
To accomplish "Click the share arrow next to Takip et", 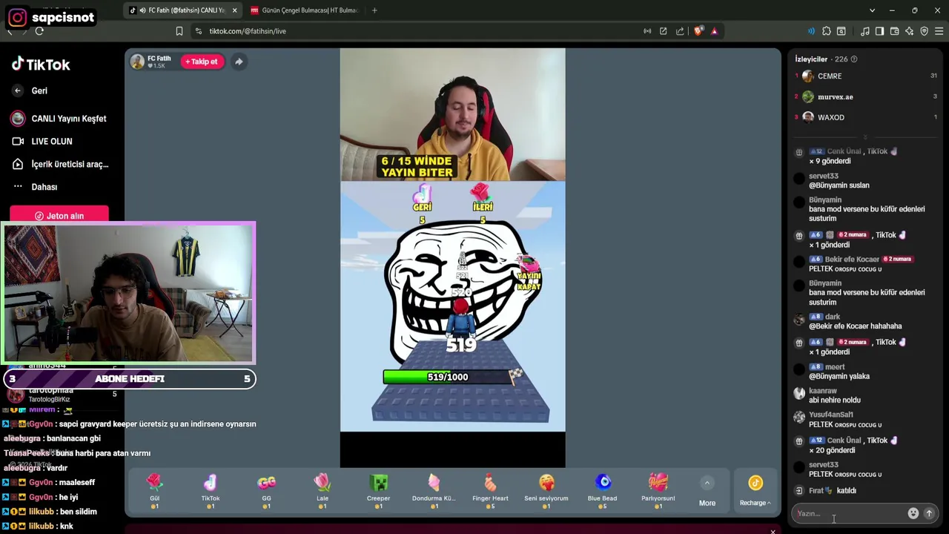I will [239, 62].
